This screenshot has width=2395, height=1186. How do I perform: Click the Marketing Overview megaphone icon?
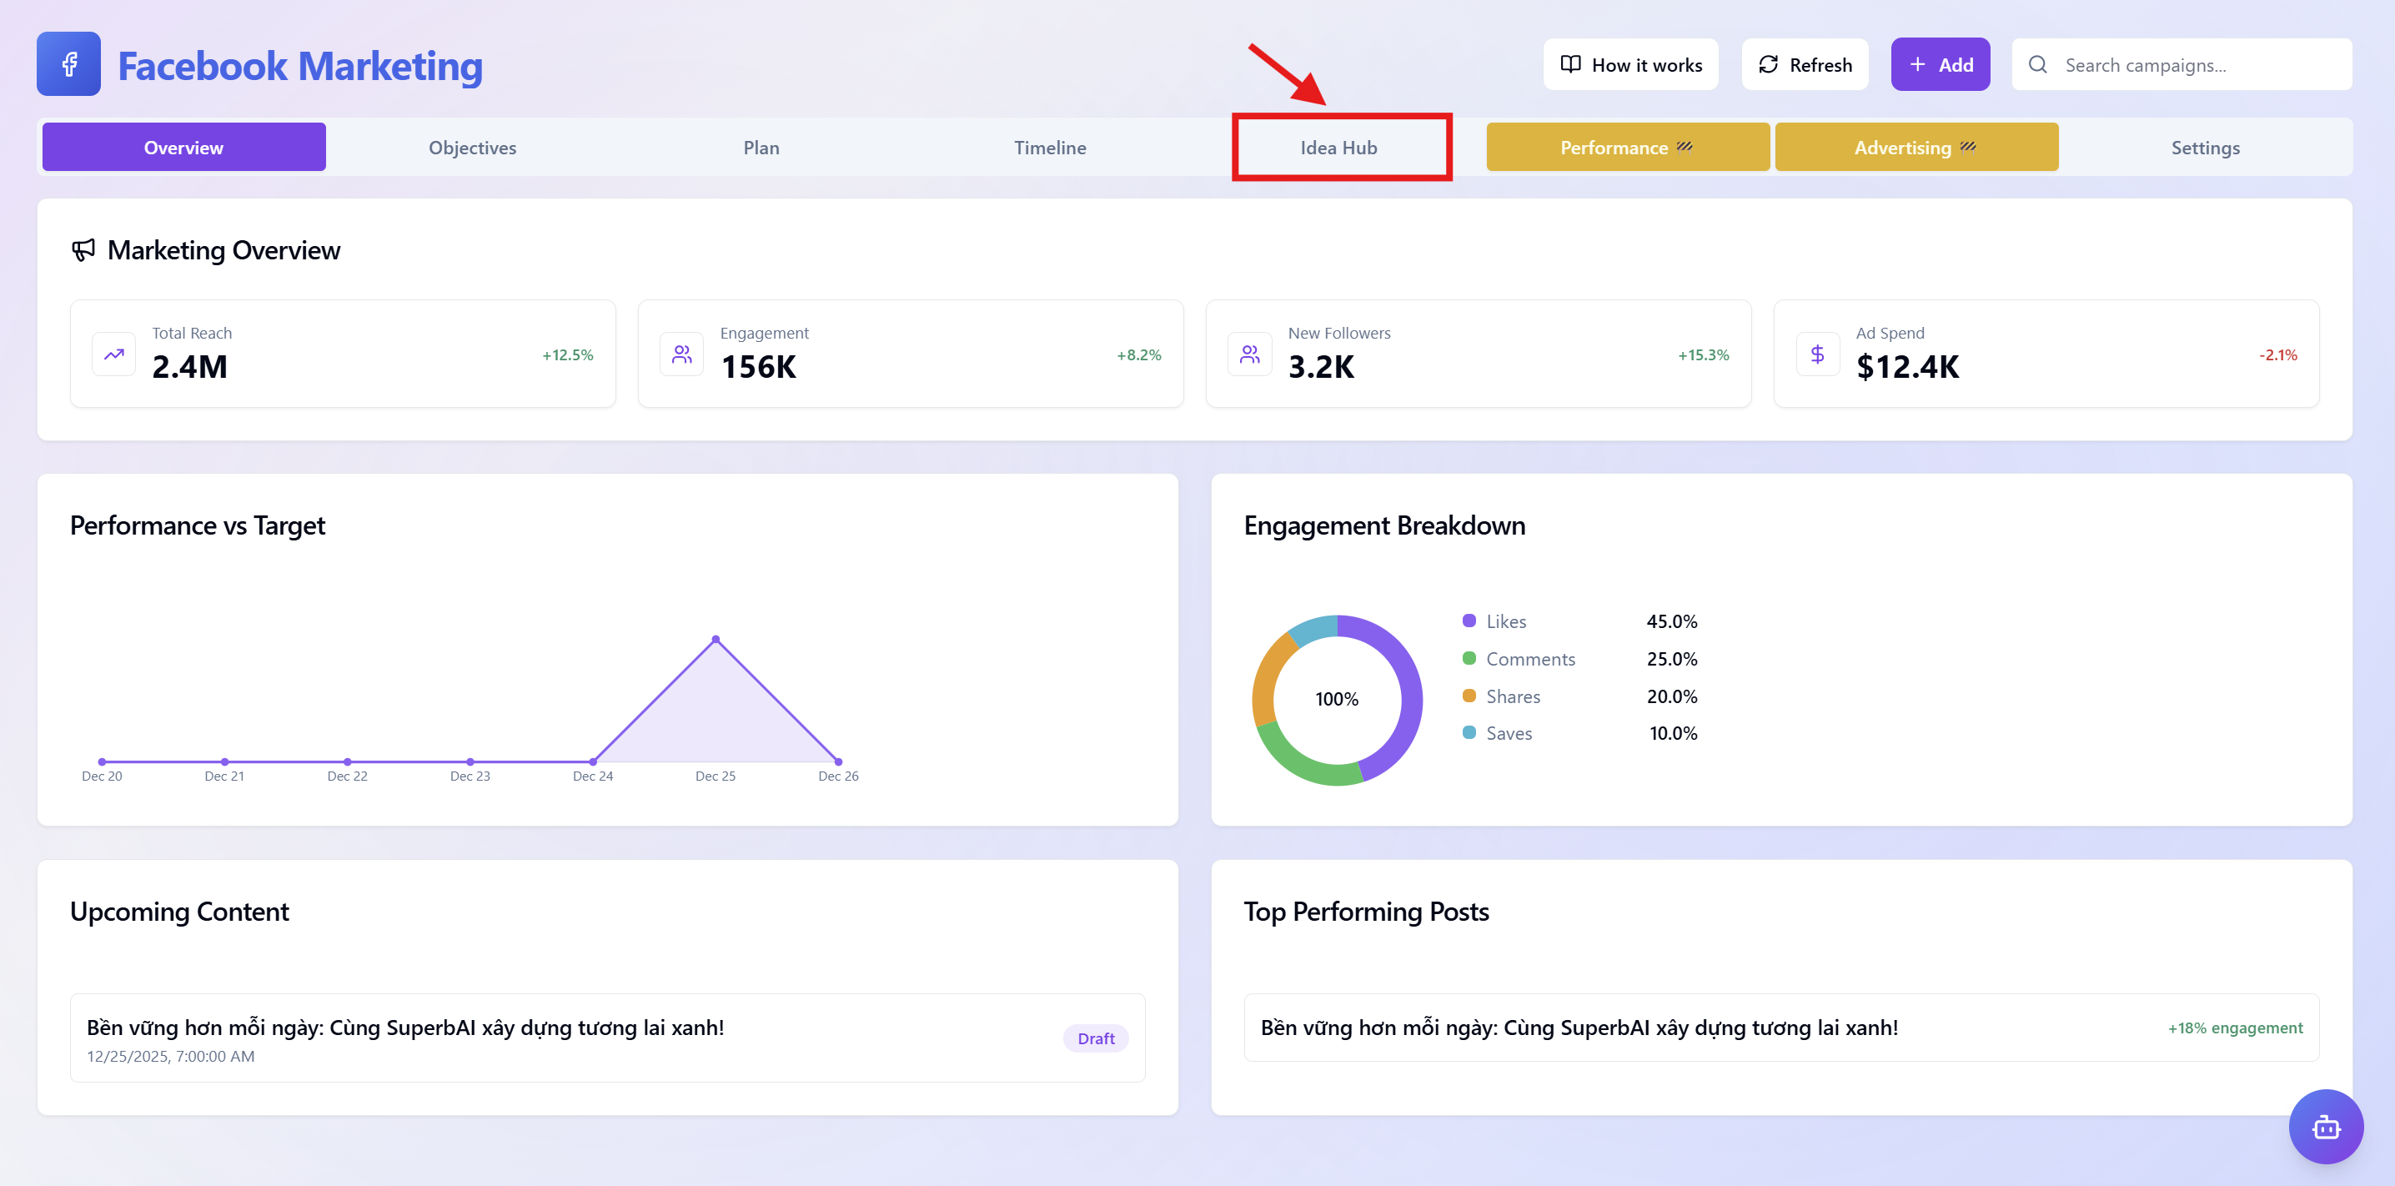point(83,250)
